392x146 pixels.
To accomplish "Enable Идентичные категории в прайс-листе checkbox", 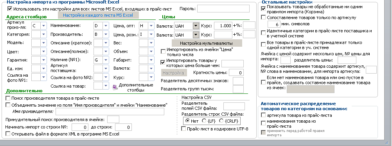I will 263,33.
